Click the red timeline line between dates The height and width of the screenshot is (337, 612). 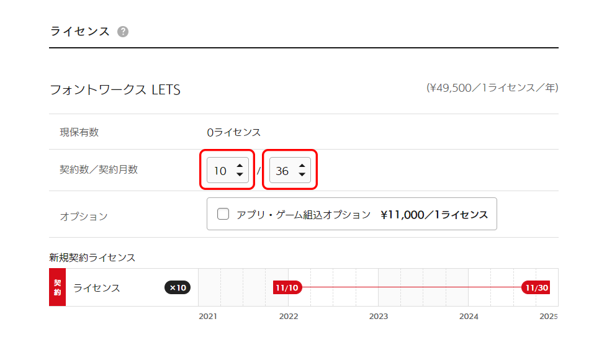[x=410, y=288]
